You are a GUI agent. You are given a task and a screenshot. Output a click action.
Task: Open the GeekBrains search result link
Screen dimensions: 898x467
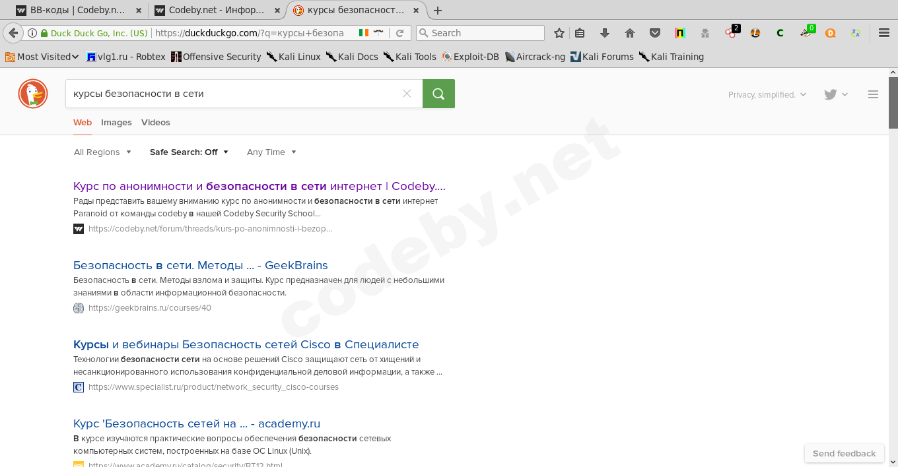click(x=200, y=265)
